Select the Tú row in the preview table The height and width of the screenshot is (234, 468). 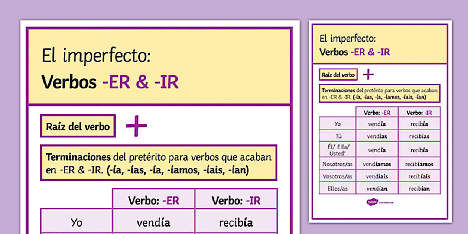[337, 136]
